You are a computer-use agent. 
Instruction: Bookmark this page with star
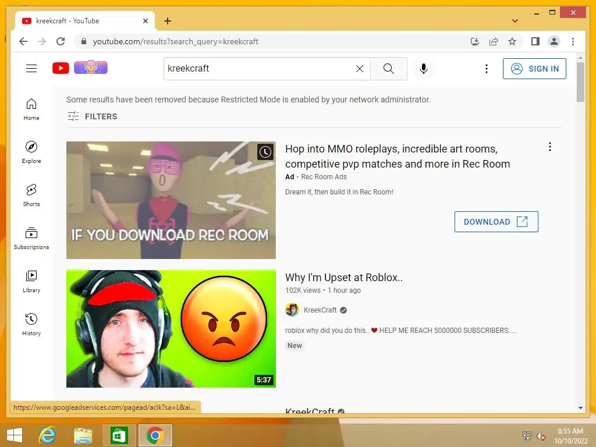(x=512, y=41)
